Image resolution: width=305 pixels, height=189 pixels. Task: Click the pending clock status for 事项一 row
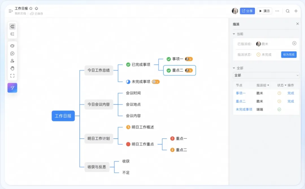(x=279, y=93)
